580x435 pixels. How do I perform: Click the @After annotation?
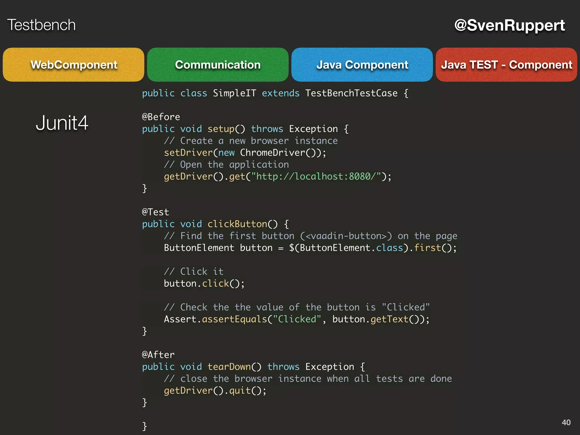tap(158, 355)
